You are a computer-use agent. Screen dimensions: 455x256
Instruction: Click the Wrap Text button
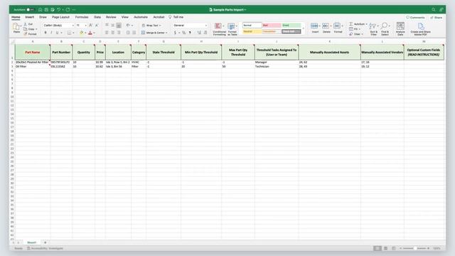pyautogui.click(x=151, y=26)
